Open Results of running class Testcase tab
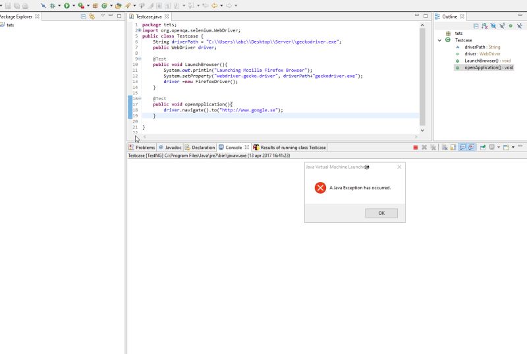 click(290, 148)
